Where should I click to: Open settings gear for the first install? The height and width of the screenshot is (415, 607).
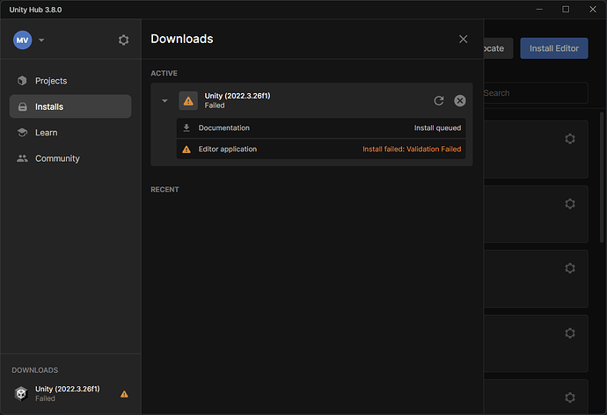tap(569, 139)
